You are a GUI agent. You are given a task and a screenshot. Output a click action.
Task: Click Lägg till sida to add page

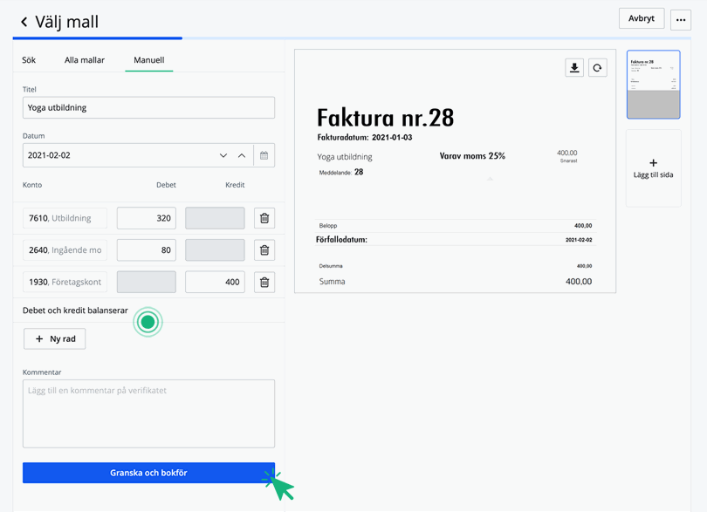point(653,168)
